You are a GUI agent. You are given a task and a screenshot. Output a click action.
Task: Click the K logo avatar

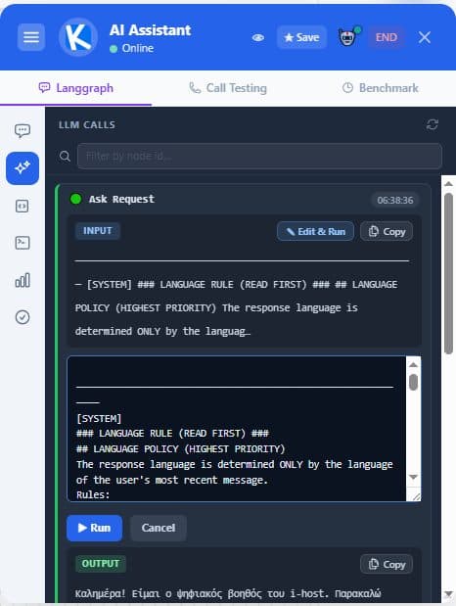(x=77, y=37)
